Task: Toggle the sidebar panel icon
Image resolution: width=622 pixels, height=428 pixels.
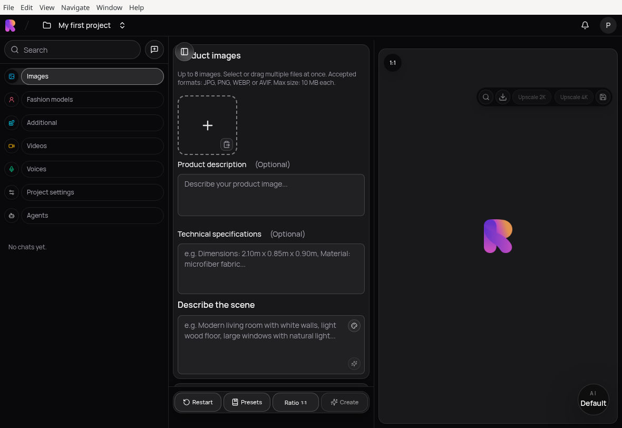Action: pos(184,52)
